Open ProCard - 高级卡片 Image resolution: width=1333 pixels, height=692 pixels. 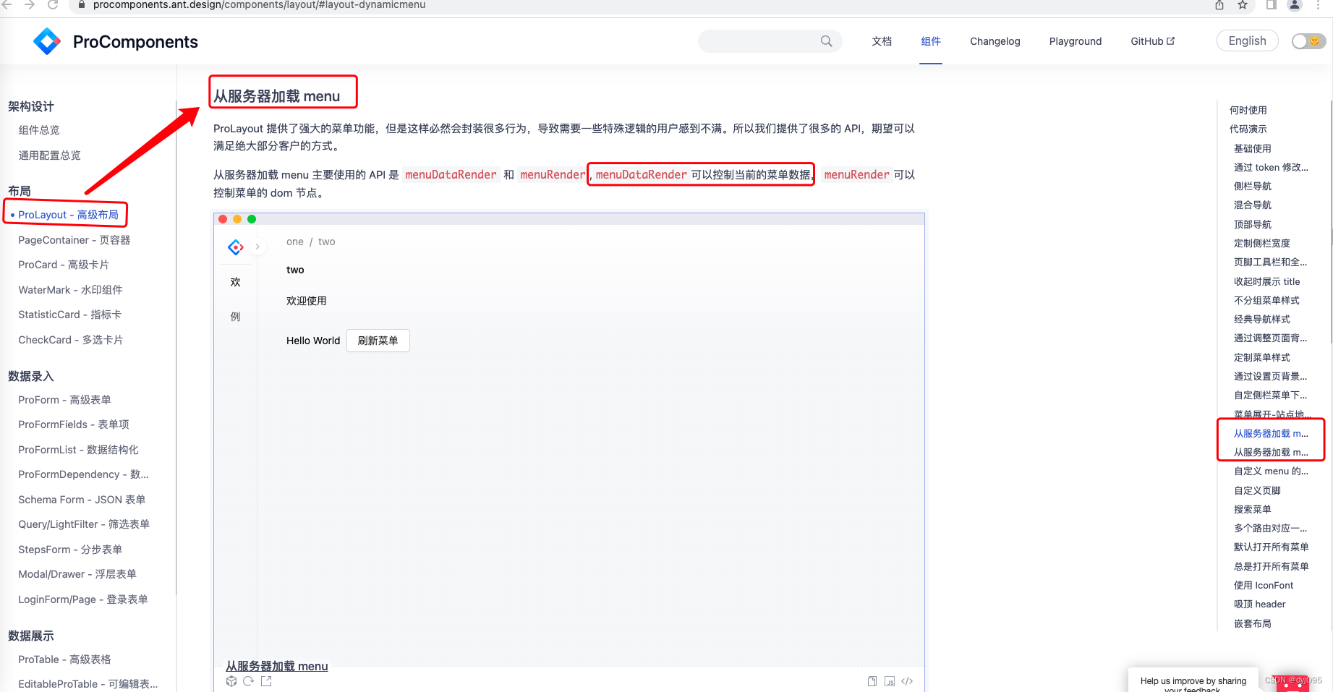[x=64, y=265]
